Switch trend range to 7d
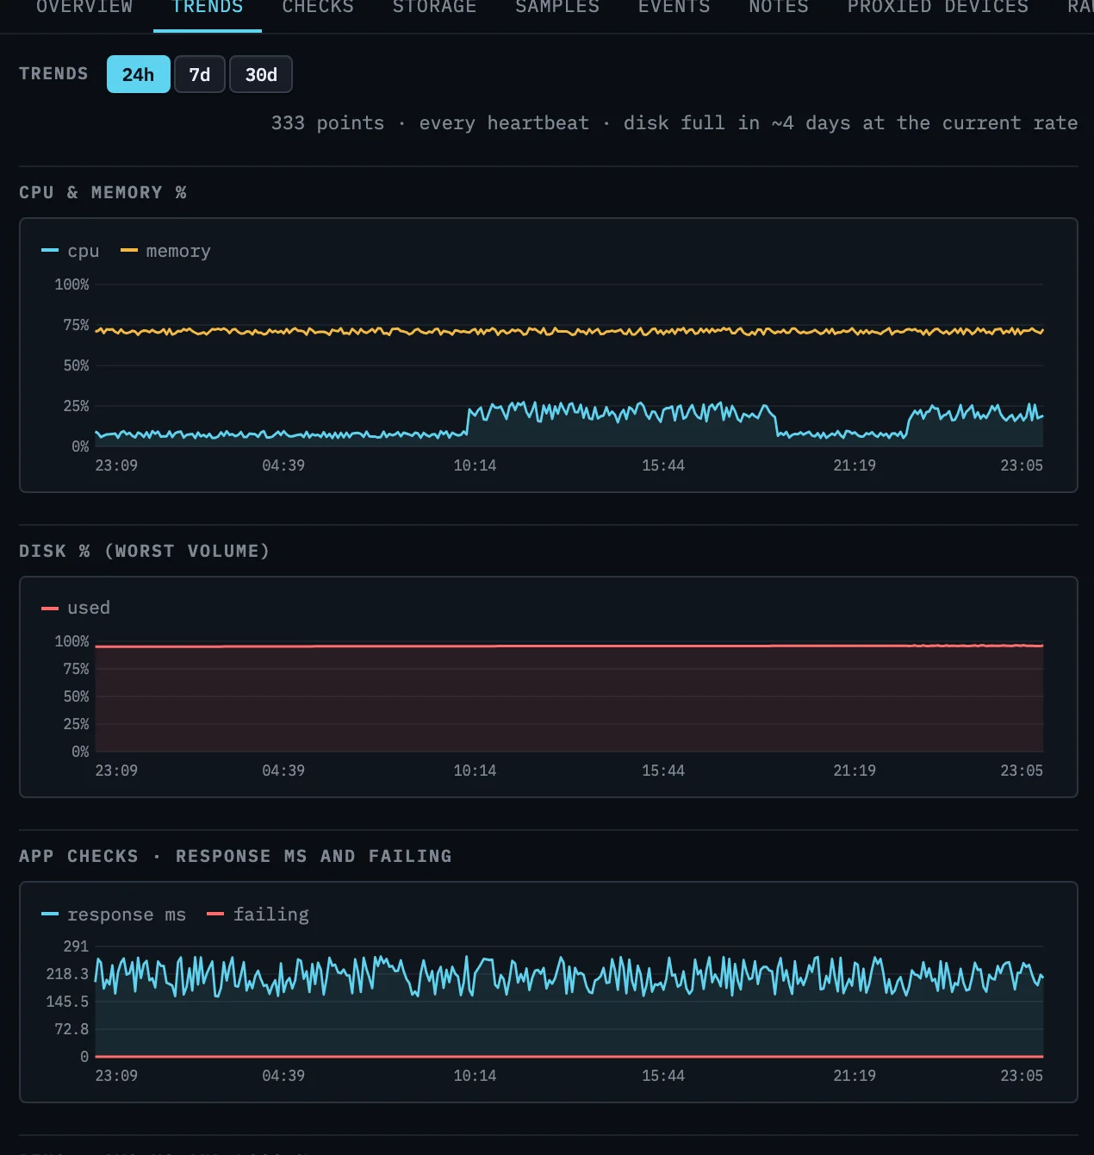 point(200,74)
